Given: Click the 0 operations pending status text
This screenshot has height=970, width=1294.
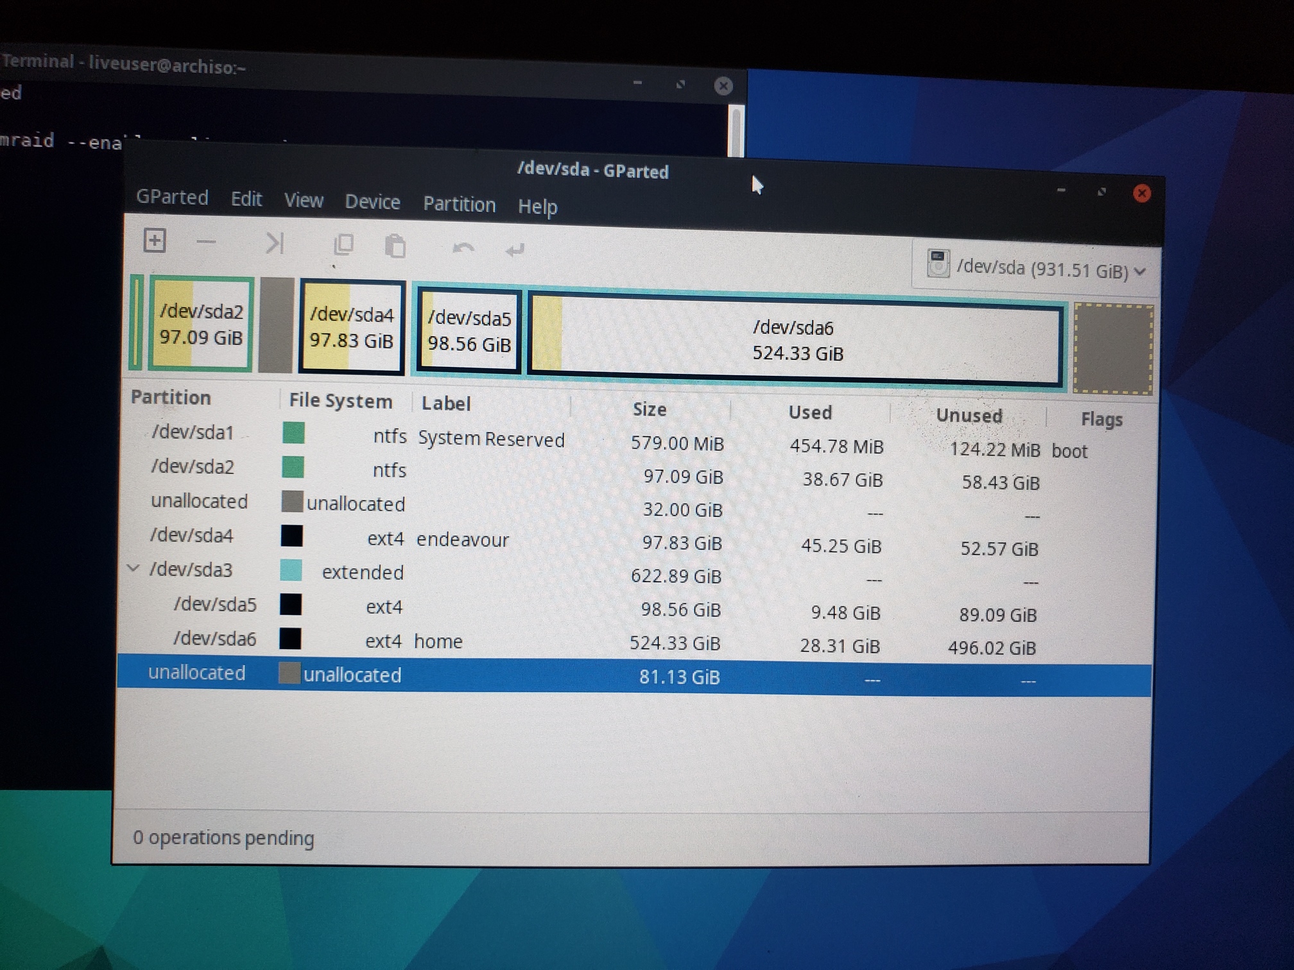Looking at the screenshot, I should tap(223, 838).
